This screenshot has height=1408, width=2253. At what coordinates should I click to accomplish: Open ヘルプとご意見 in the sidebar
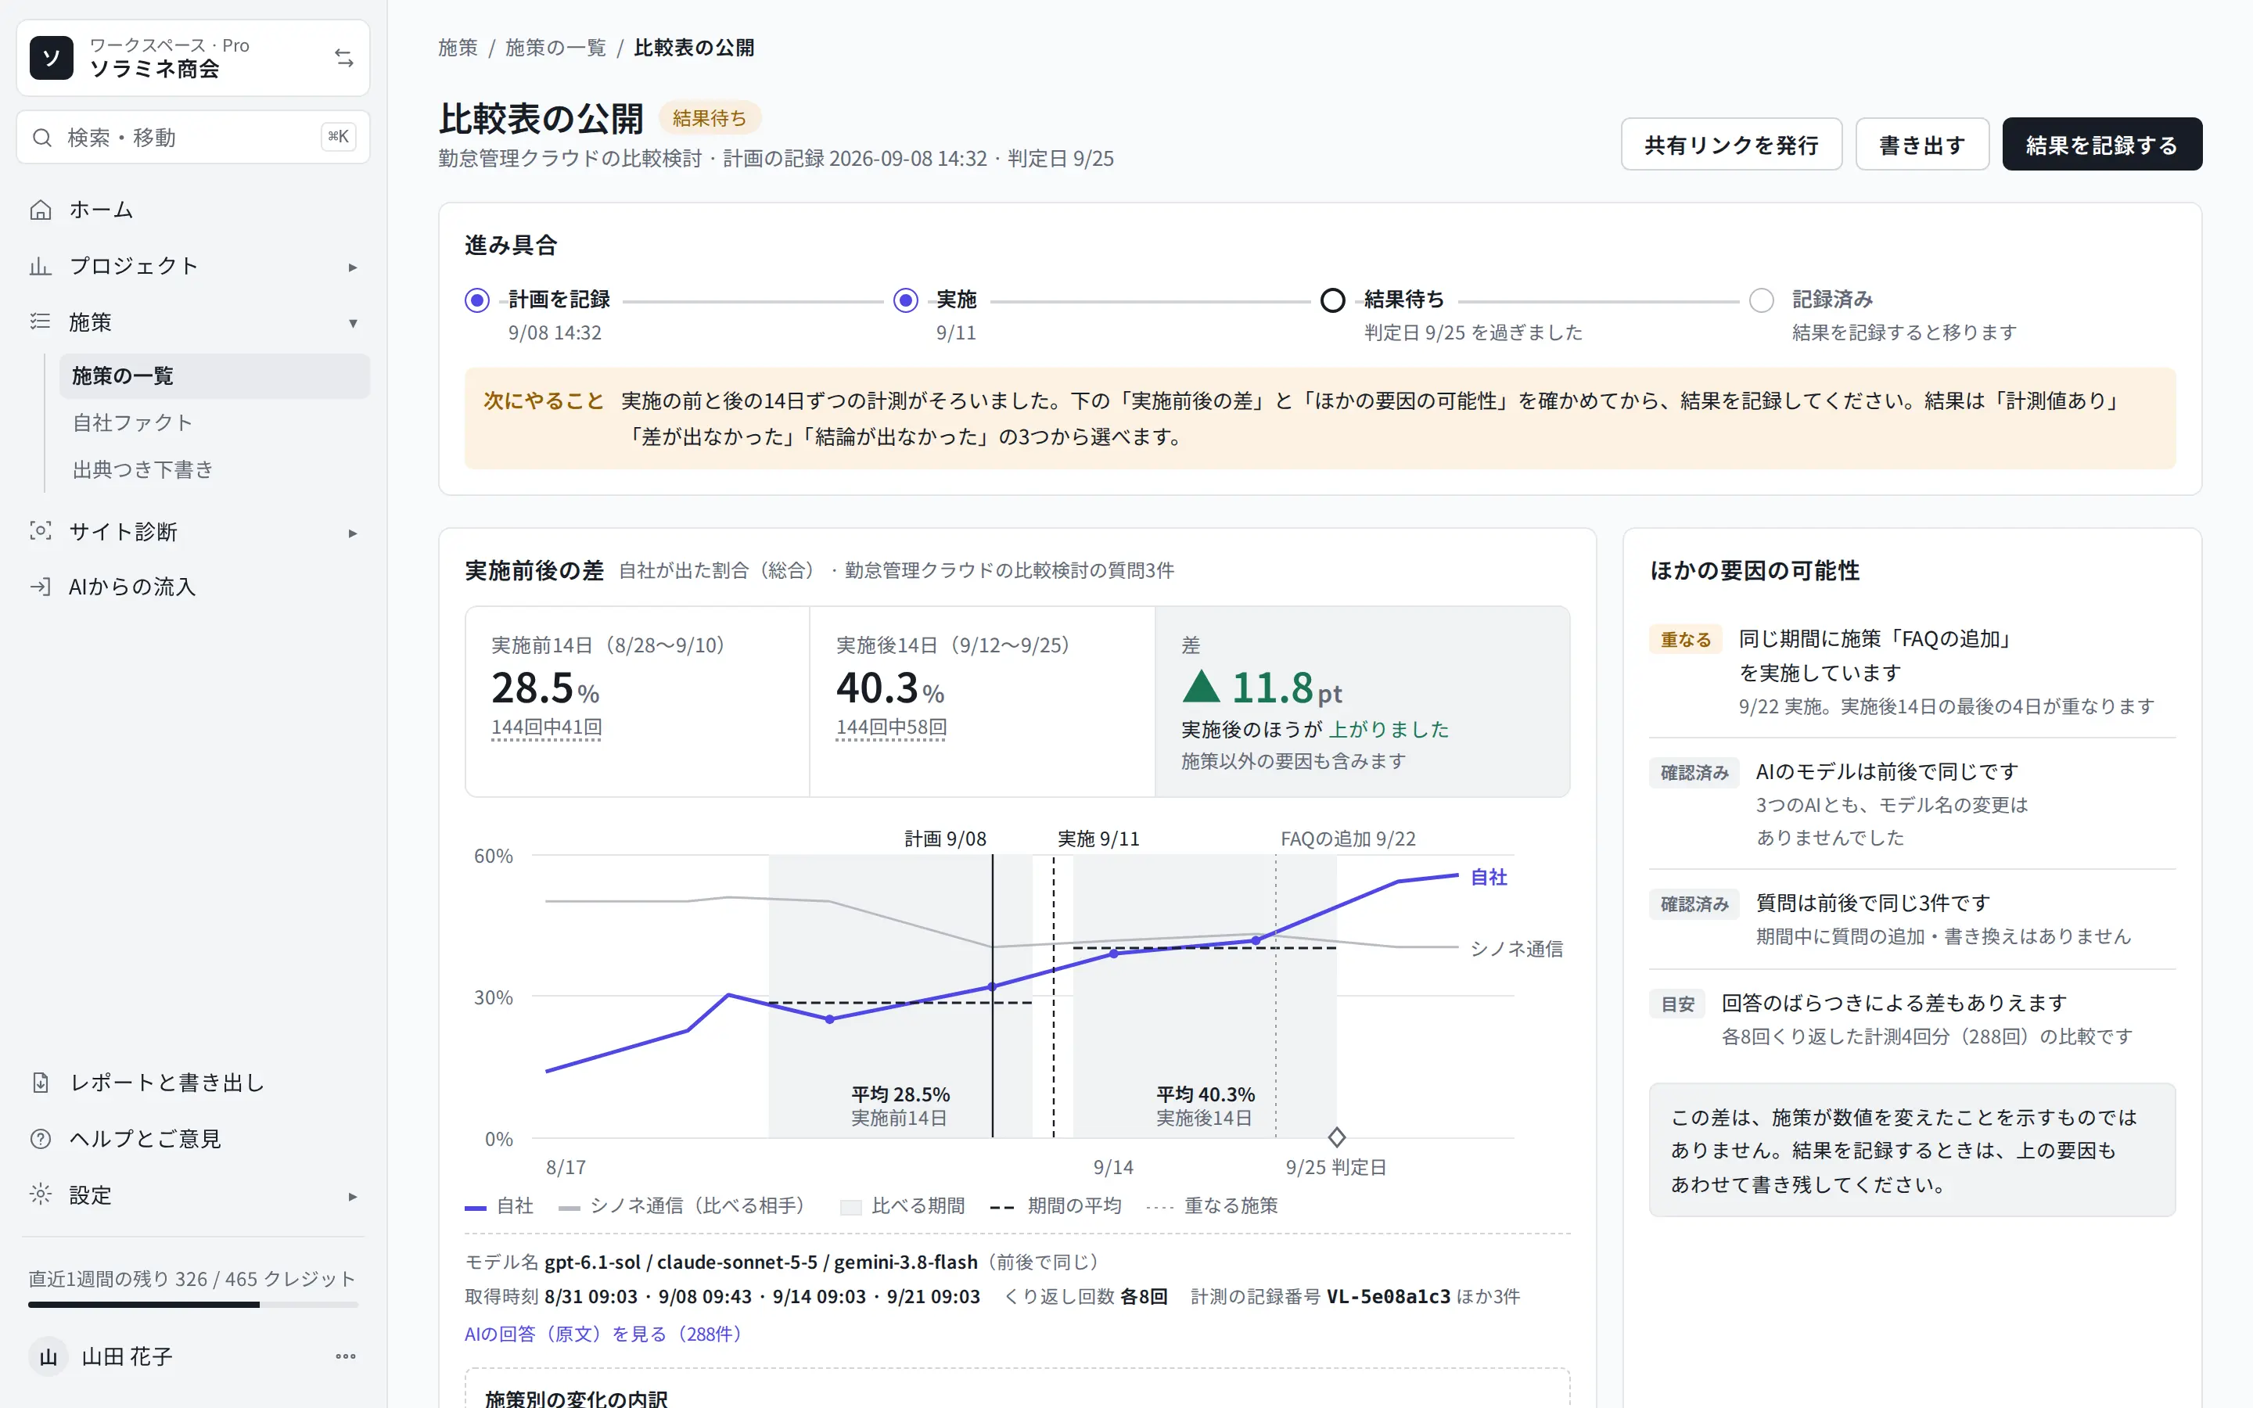point(192,1139)
